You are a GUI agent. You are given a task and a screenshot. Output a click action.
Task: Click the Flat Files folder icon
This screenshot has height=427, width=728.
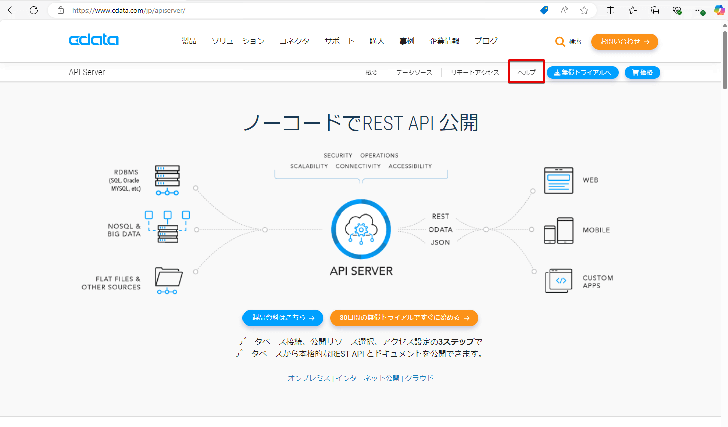pos(169,281)
